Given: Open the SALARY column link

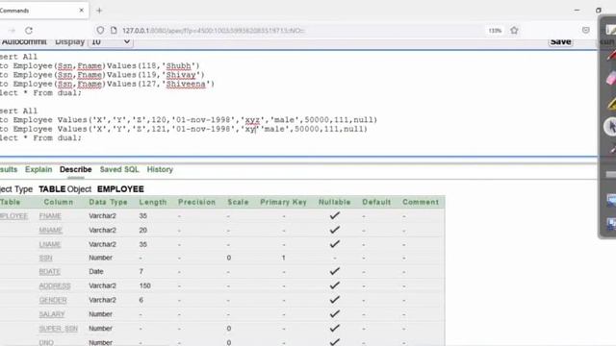Looking at the screenshot, I should pos(51,314).
